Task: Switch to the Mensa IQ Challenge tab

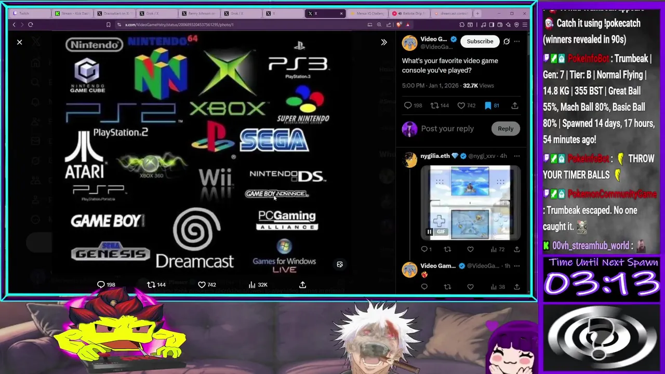Action: point(368,14)
